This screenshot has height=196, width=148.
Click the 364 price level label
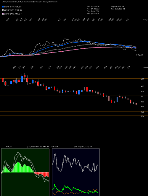point(142,102)
